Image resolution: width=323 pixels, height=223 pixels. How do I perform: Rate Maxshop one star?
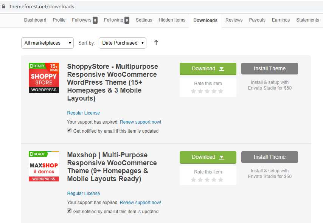pos(193,180)
